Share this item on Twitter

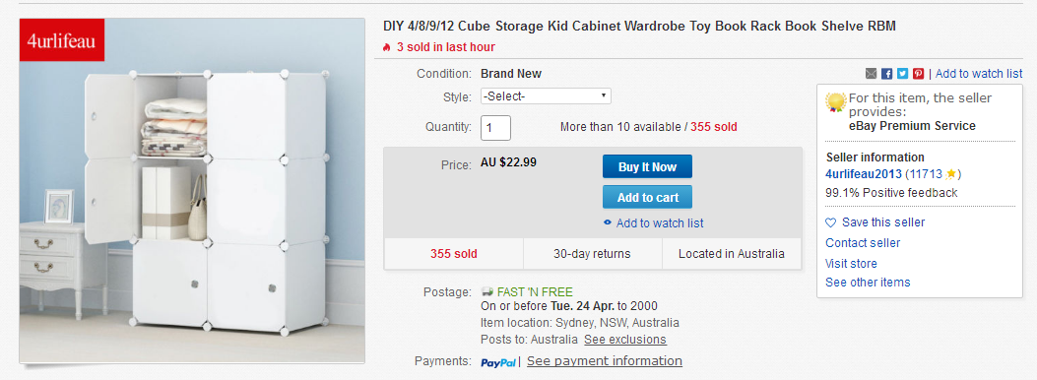coord(903,74)
